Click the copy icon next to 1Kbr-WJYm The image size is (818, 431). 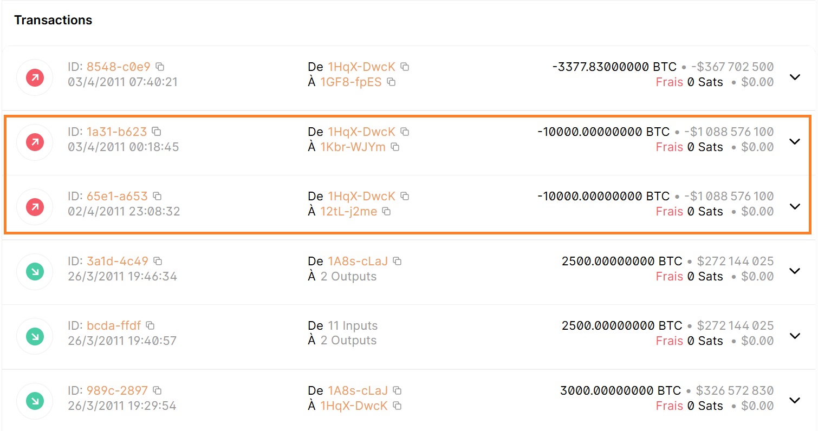pyautogui.click(x=395, y=147)
